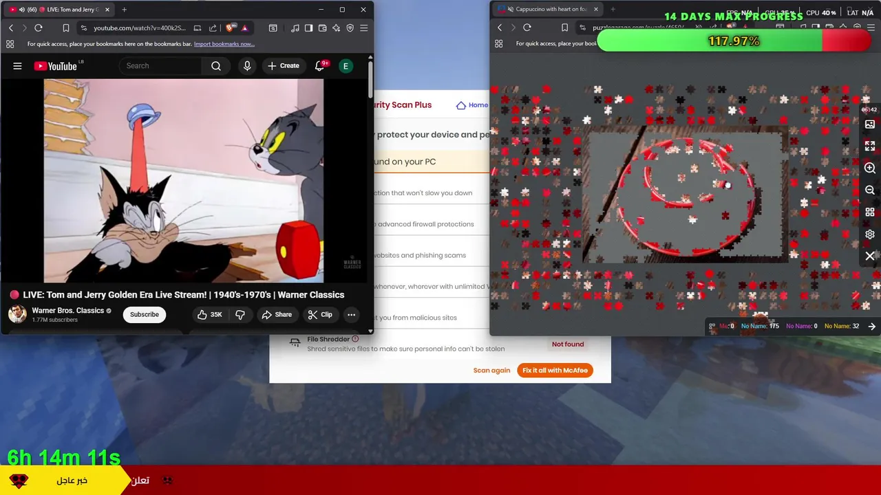Open Brave Rewards triangle icon
This screenshot has height=495, width=881.
tap(244, 28)
